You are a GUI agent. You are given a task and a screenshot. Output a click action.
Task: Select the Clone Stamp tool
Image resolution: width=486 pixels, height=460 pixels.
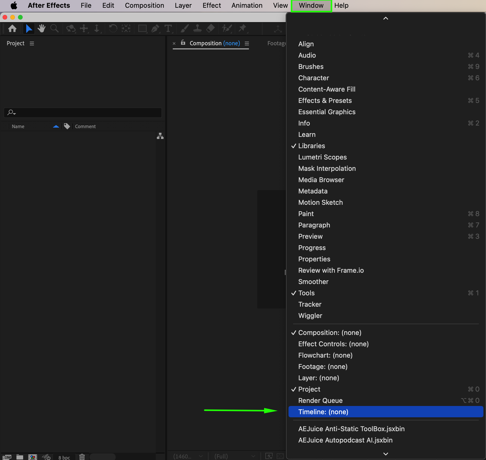tap(197, 28)
